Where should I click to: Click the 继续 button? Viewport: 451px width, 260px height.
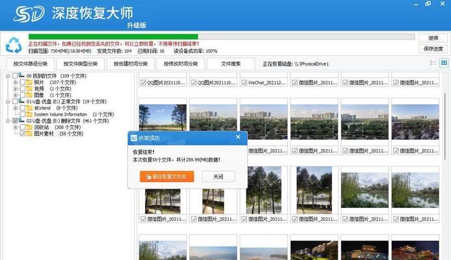click(x=433, y=38)
